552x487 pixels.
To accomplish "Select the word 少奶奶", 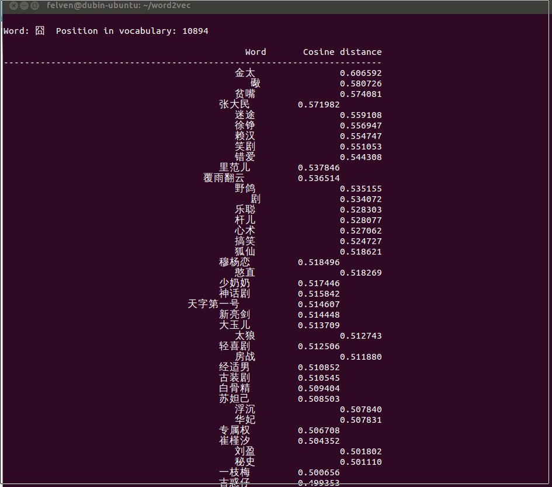I will 234,283.
